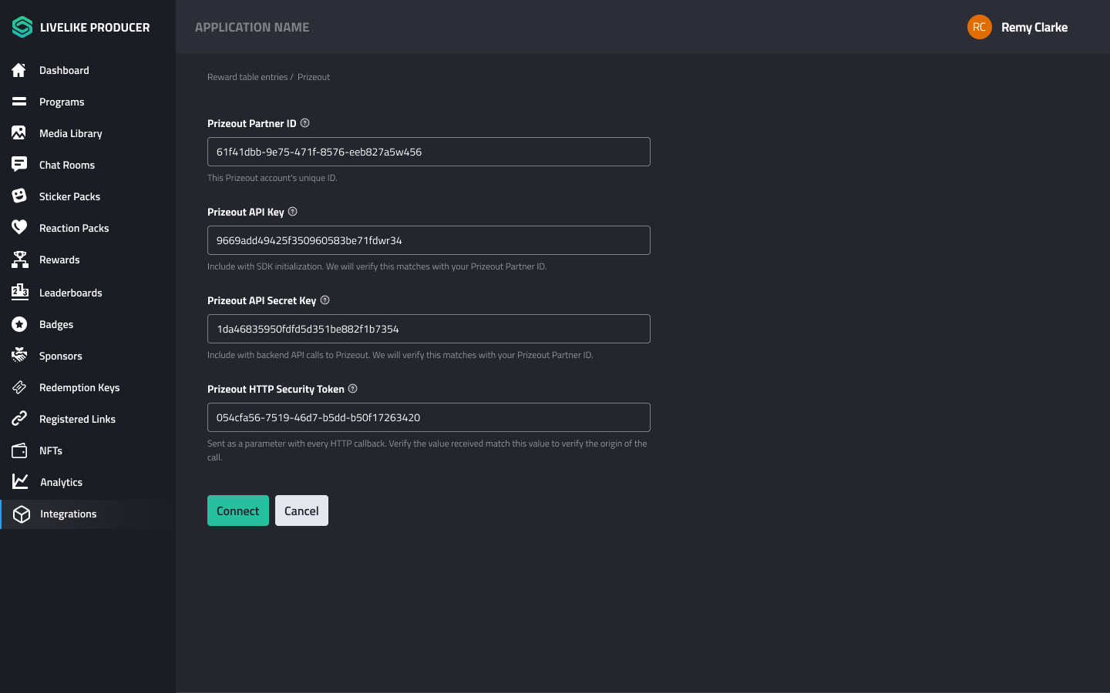Click the Prizeout API Key label
This screenshot has width=1110, height=693.
tap(246, 212)
